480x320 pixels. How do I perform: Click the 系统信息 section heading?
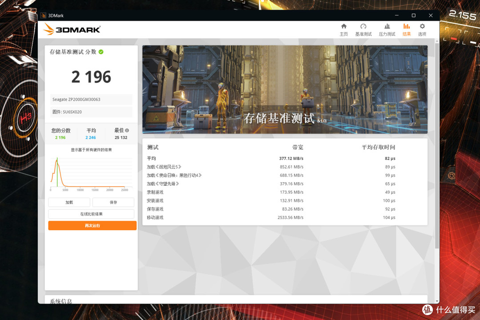(61, 301)
